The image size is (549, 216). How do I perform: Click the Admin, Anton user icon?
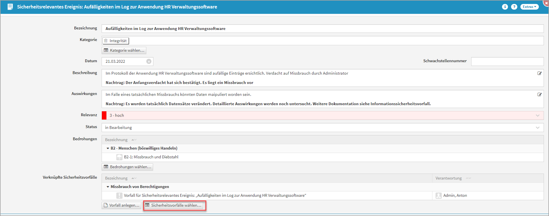pos(439,195)
